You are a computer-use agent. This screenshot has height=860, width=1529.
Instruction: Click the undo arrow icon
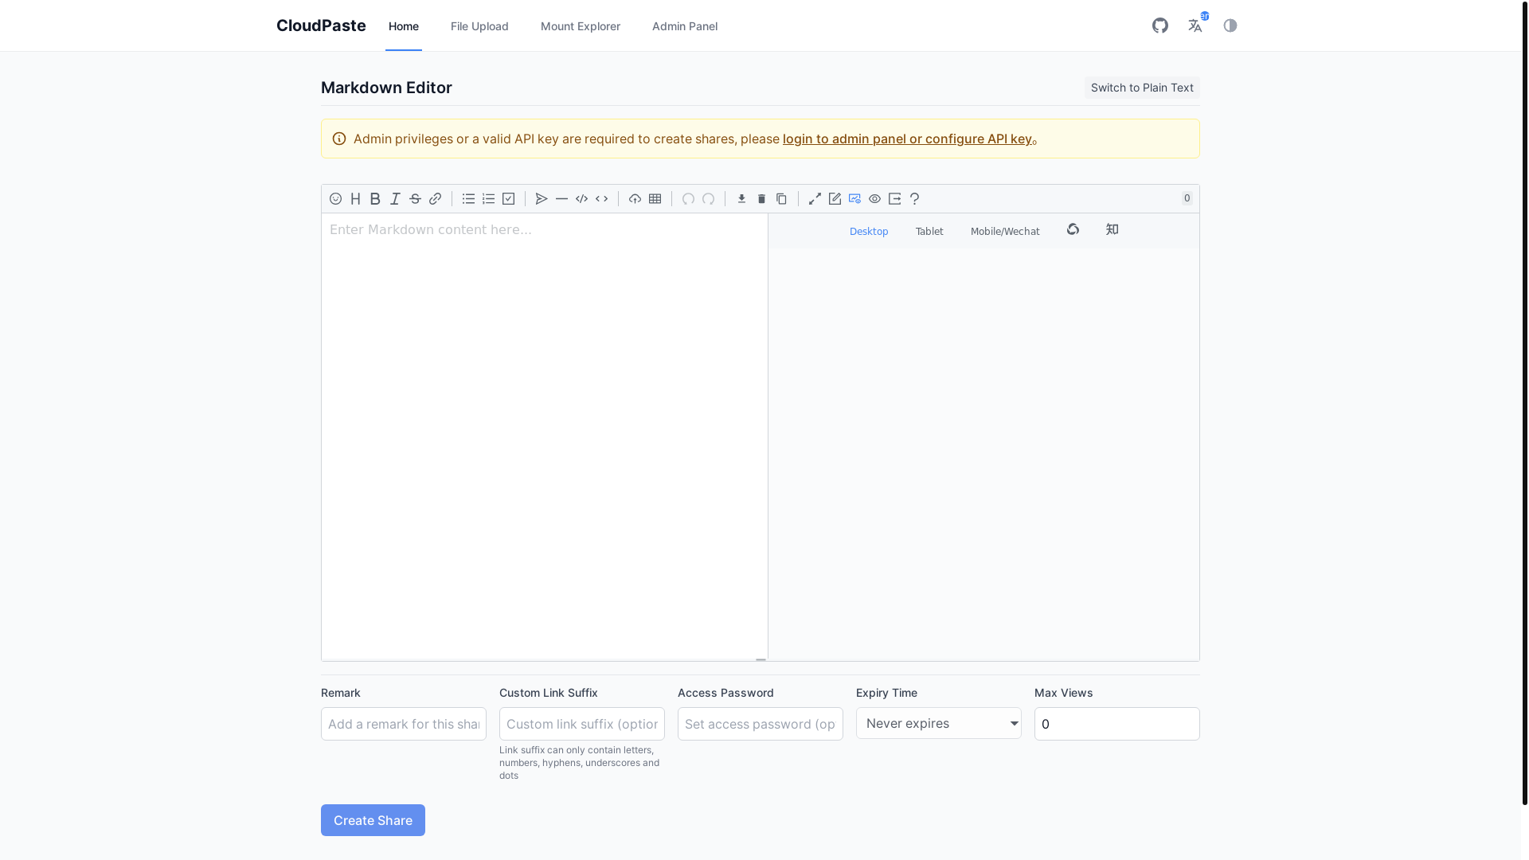point(688,199)
